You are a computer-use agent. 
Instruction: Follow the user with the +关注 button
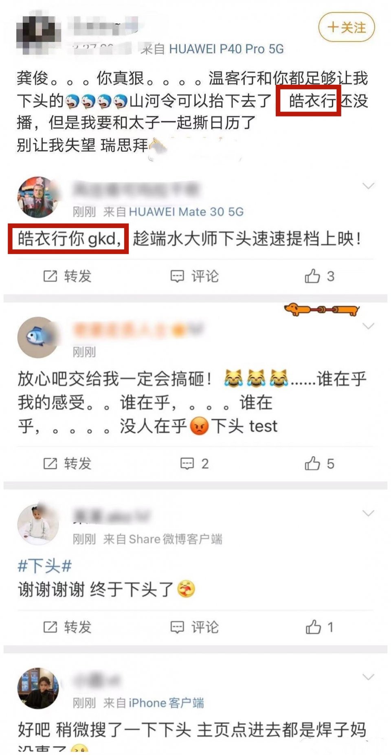(346, 27)
